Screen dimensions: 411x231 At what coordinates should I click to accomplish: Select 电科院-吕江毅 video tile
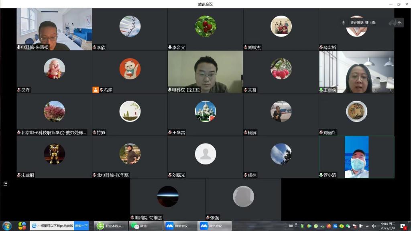coord(205,71)
